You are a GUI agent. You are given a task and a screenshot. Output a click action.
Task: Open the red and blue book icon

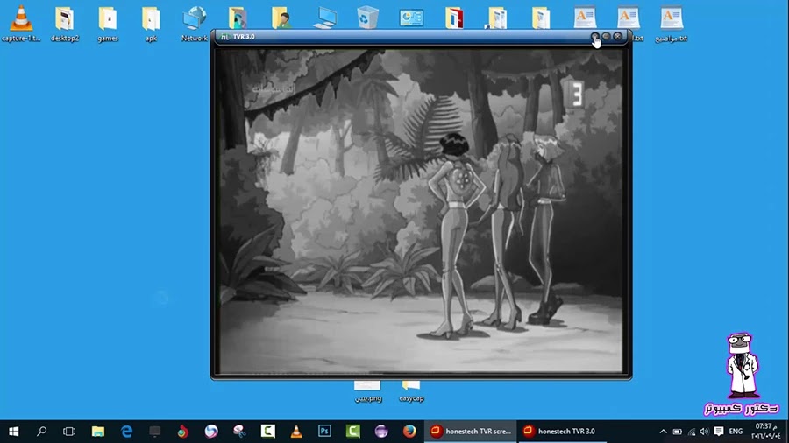click(x=454, y=18)
